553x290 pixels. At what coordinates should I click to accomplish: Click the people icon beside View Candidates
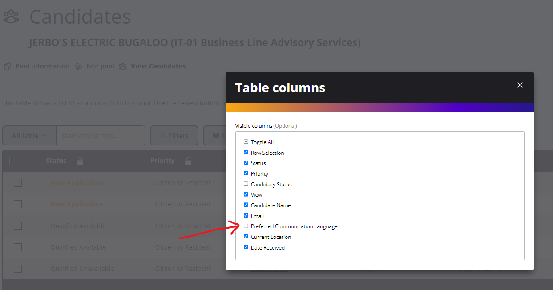123,66
